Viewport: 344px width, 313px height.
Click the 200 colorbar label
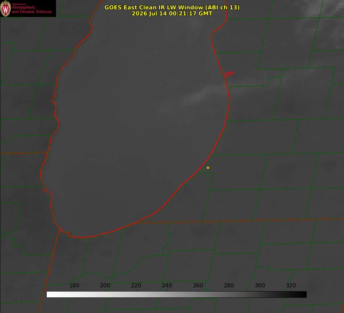click(x=105, y=285)
